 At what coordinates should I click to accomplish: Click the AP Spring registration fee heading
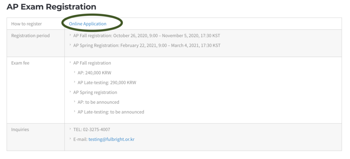point(95,92)
